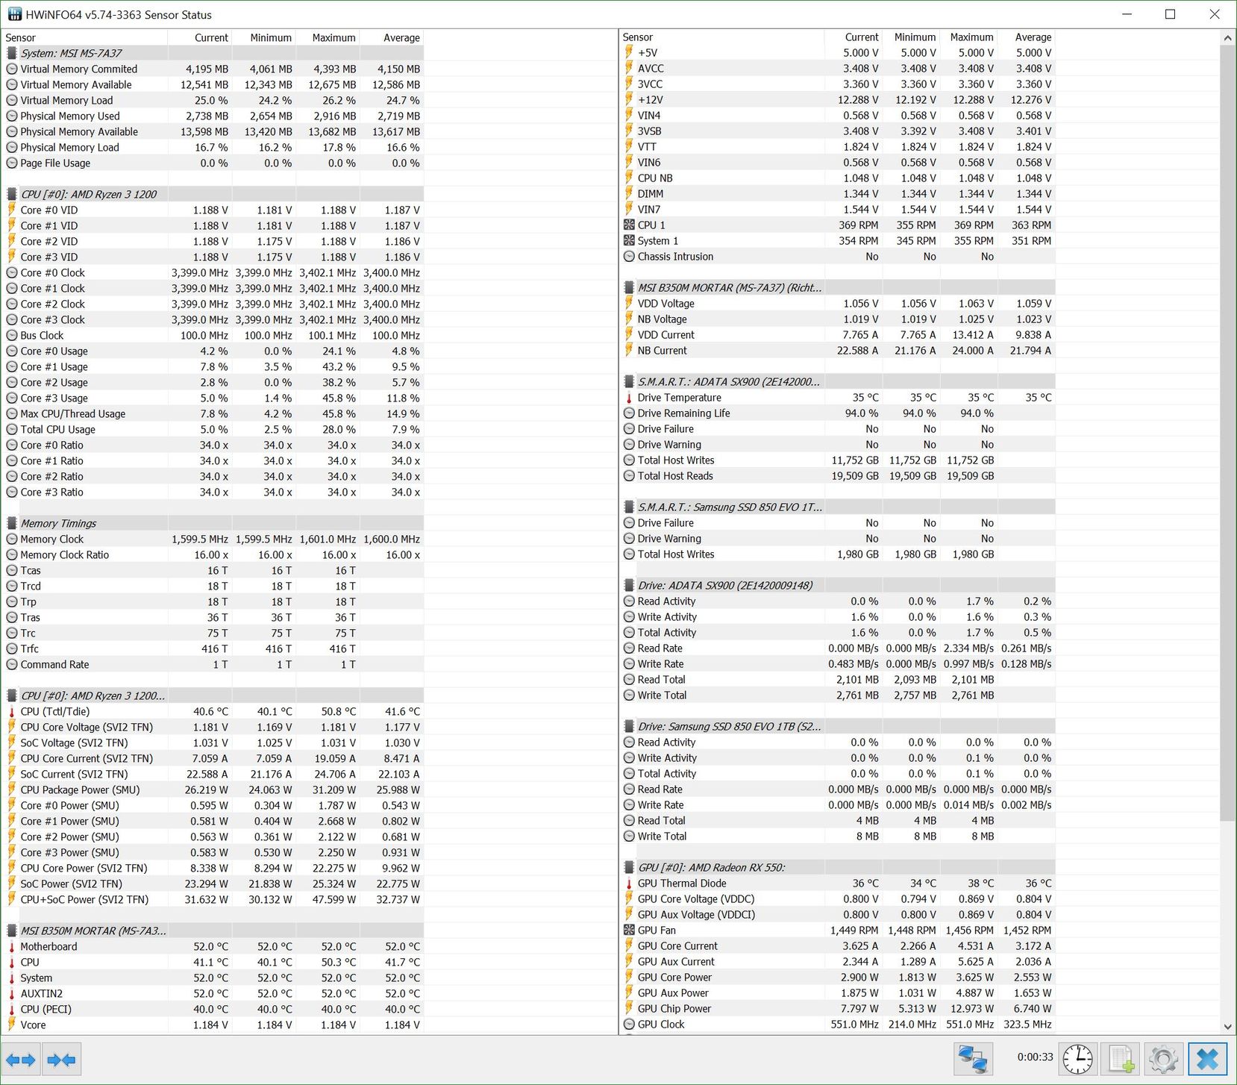Viewport: 1237px width, 1085px height.
Task: Click the shrink layout arrows button
Action: 61,1060
